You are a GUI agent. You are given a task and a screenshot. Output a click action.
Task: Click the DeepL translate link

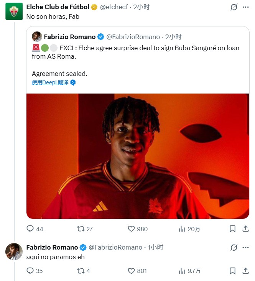pyautogui.click(x=50, y=82)
